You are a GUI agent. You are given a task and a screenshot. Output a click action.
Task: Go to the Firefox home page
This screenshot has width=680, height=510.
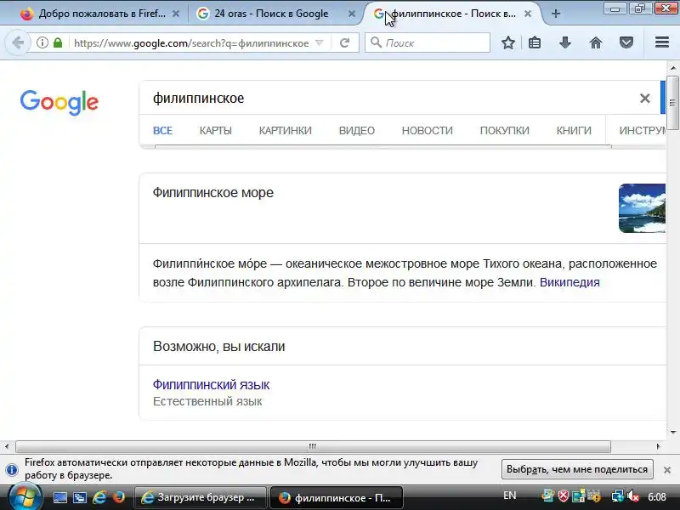click(x=596, y=42)
